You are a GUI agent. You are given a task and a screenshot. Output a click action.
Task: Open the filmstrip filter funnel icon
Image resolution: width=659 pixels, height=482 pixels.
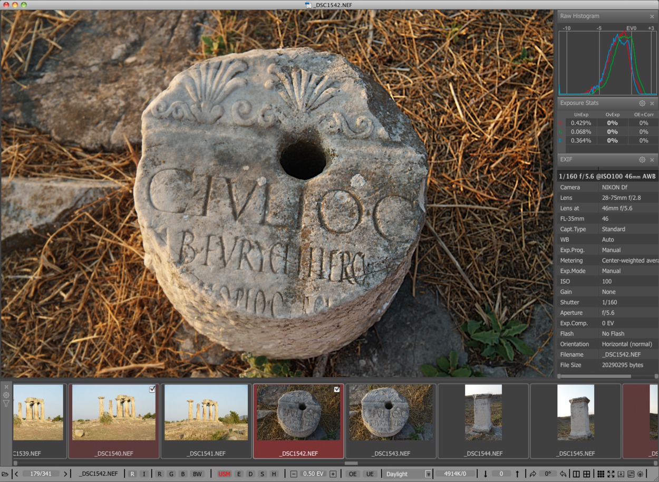tap(6, 403)
